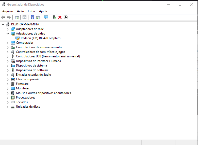
Task: Click Controladores de armazenamento icon
Action: (13, 47)
